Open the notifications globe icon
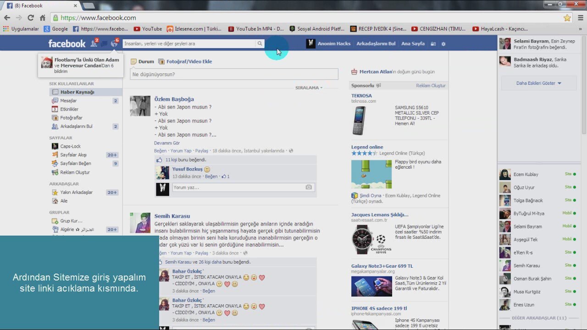Viewport: 587px width, 330px height. (x=114, y=44)
